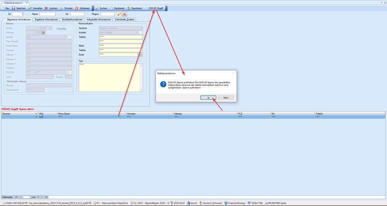387x206 pixels.
Task: Click the Text field scrollbar down arrow
Action: [141, 90]
